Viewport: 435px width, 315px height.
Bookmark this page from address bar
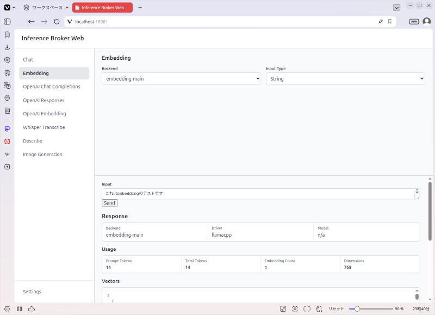pyautogui.click(x=390, y=22)
